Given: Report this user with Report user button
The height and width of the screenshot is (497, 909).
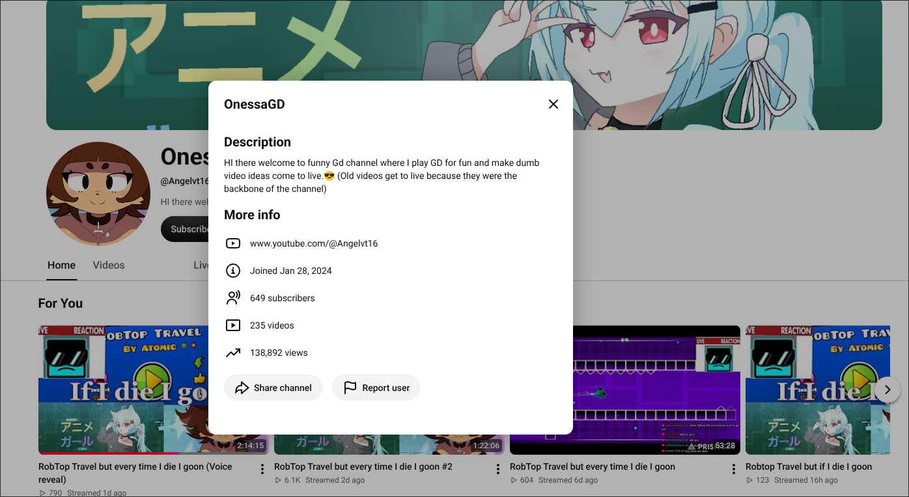Looking at the screenshot, I should pos(376,388).
